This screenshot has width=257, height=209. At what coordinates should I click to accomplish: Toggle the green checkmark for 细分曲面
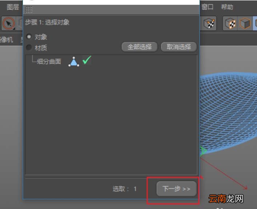87,60
